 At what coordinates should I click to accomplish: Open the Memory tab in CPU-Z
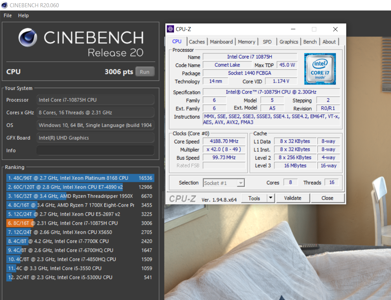click(246, 42)
